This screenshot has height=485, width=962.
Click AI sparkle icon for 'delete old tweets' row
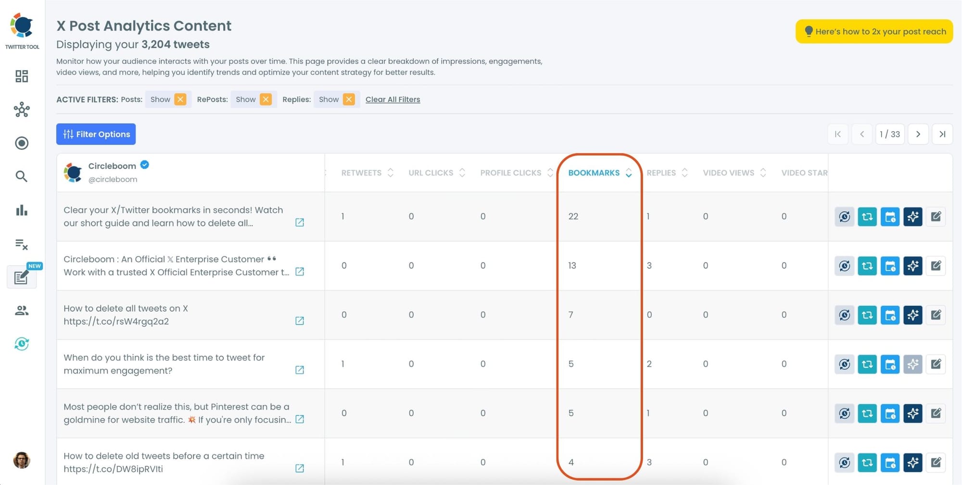(913, 462)
